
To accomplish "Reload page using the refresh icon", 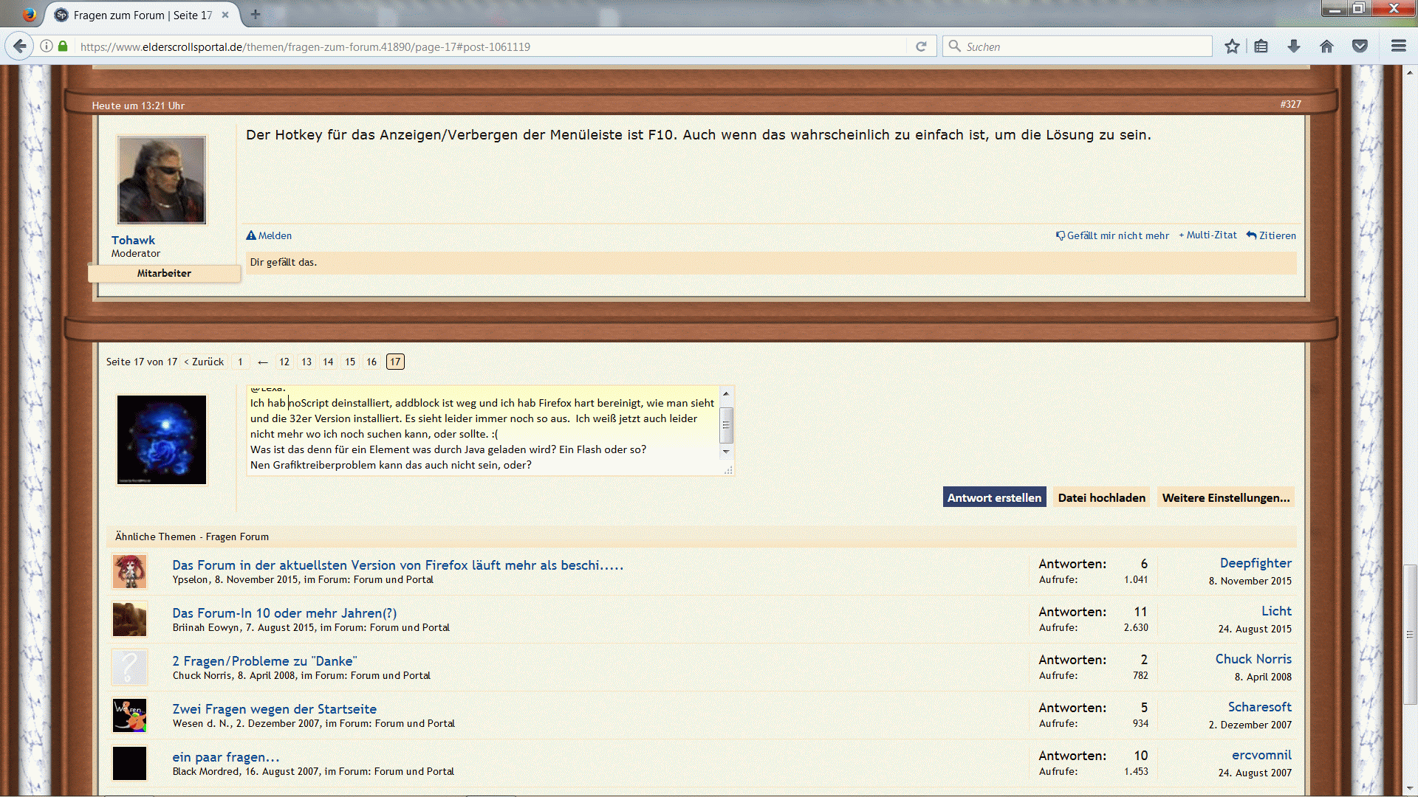I will click(x=921, y=46).
